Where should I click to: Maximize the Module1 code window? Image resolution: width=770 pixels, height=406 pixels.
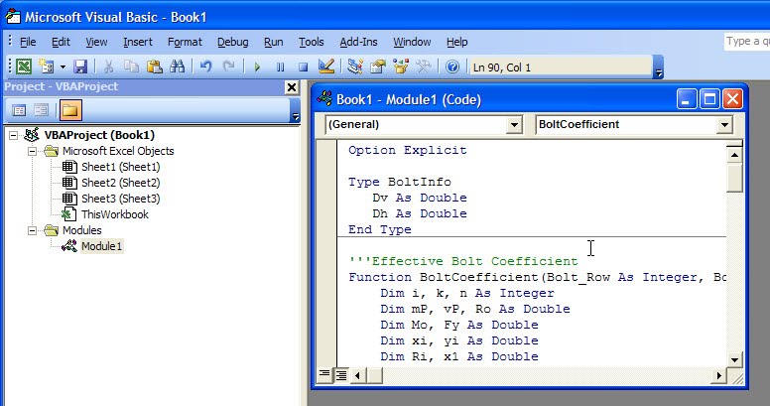point(709,99)
